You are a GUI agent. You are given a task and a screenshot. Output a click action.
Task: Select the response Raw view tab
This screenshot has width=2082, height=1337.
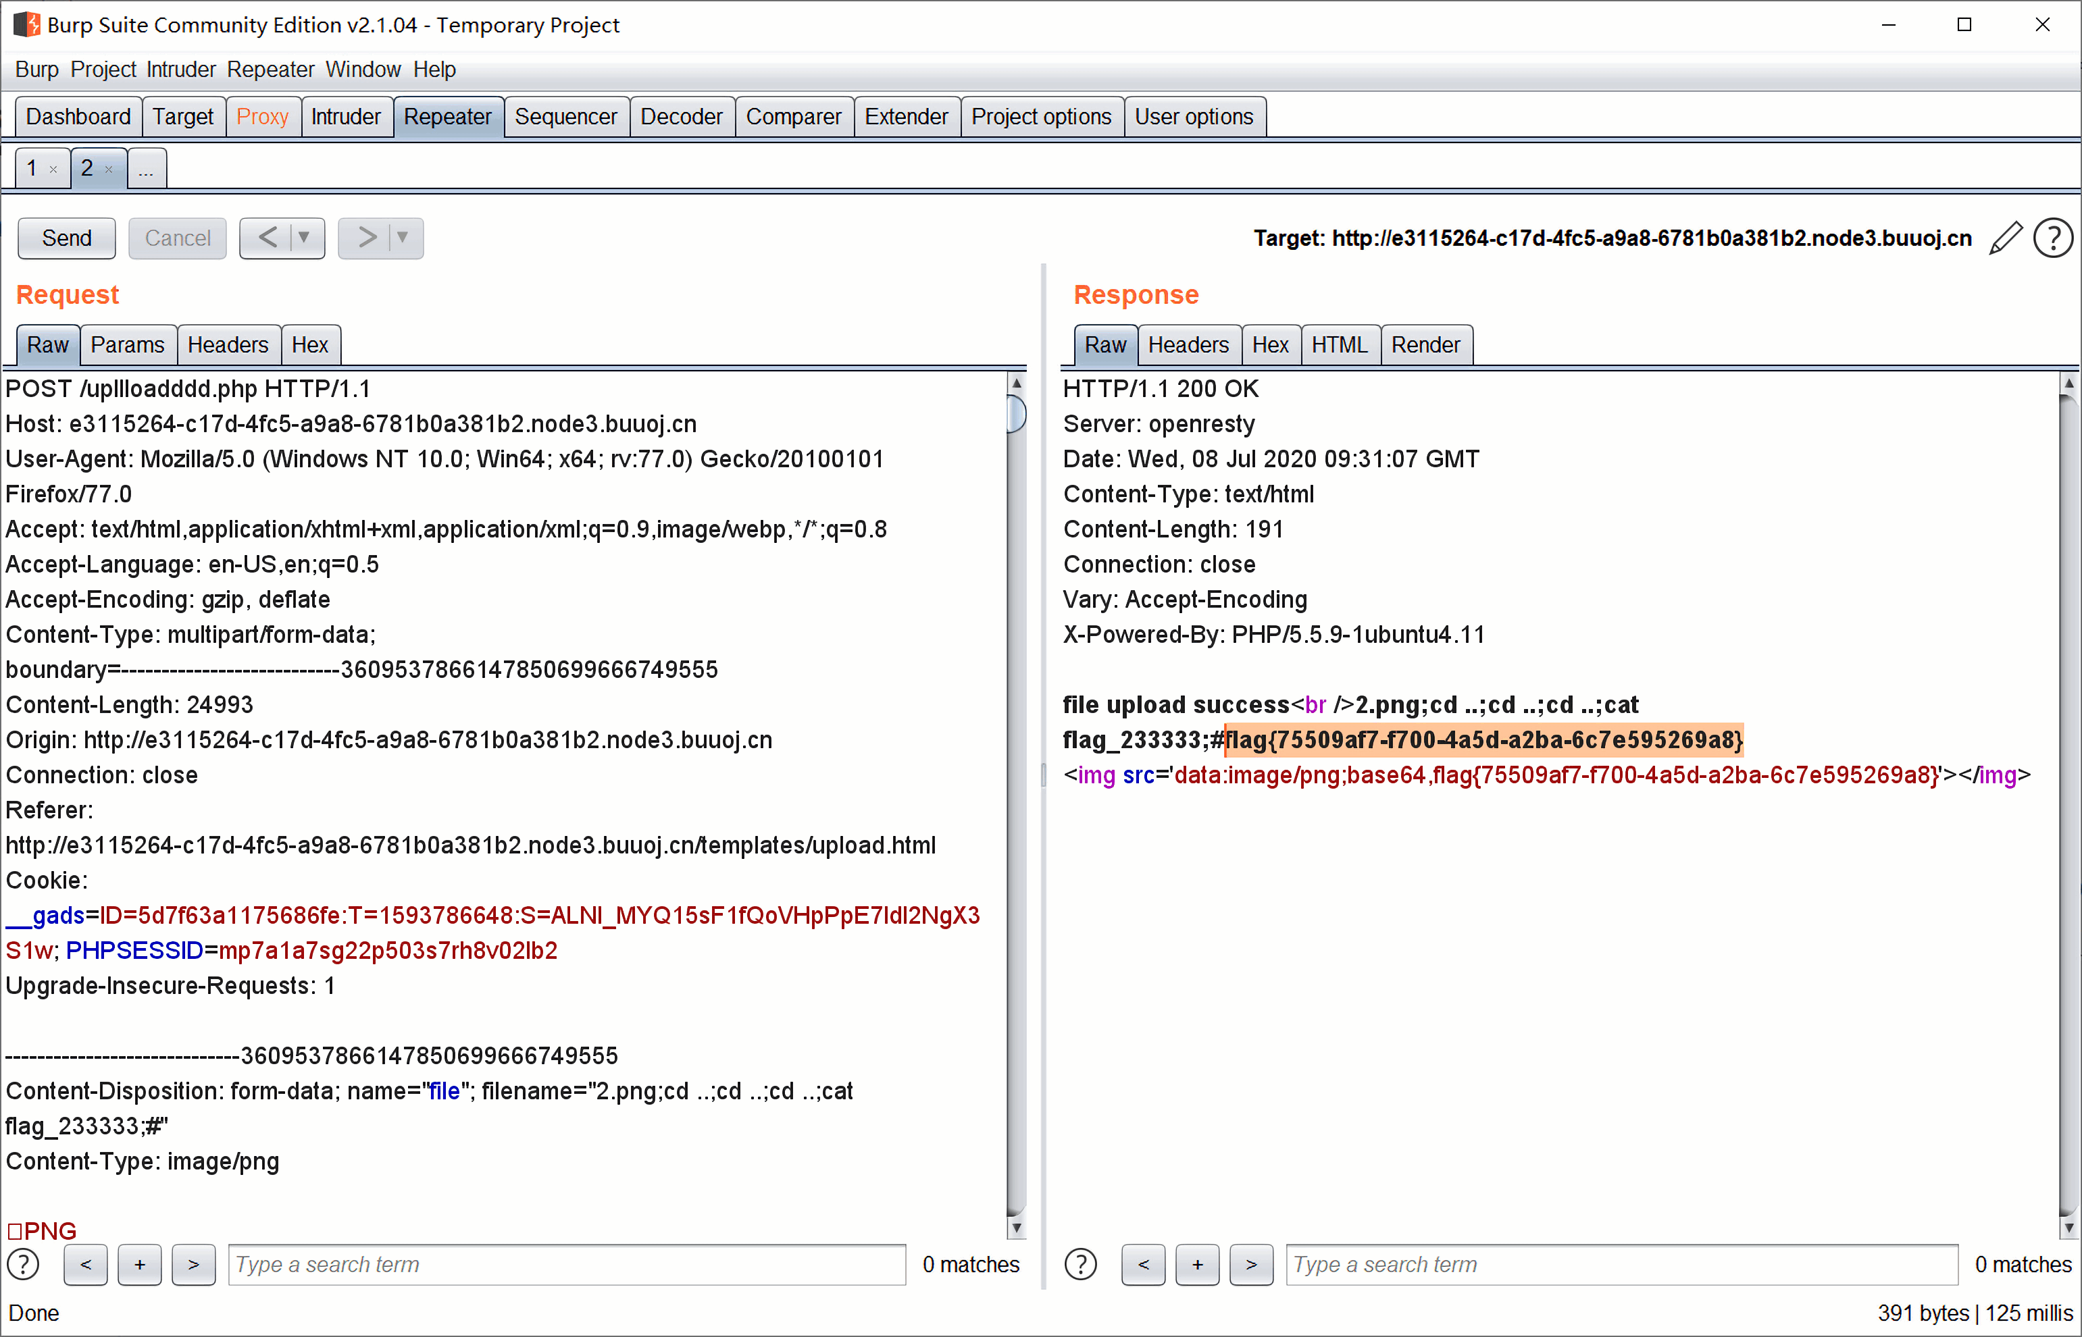1106,344
